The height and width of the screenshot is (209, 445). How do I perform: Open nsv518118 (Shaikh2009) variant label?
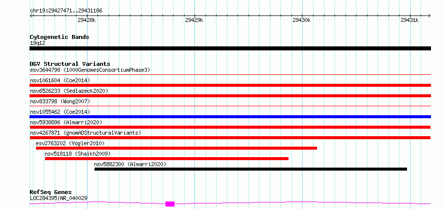77,154
